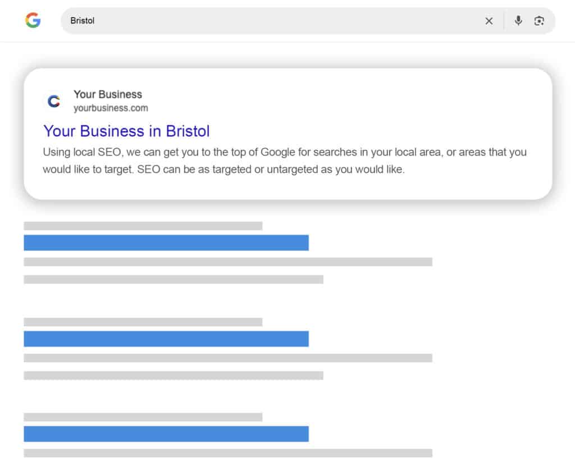Click the Google logo

point(33,21)
